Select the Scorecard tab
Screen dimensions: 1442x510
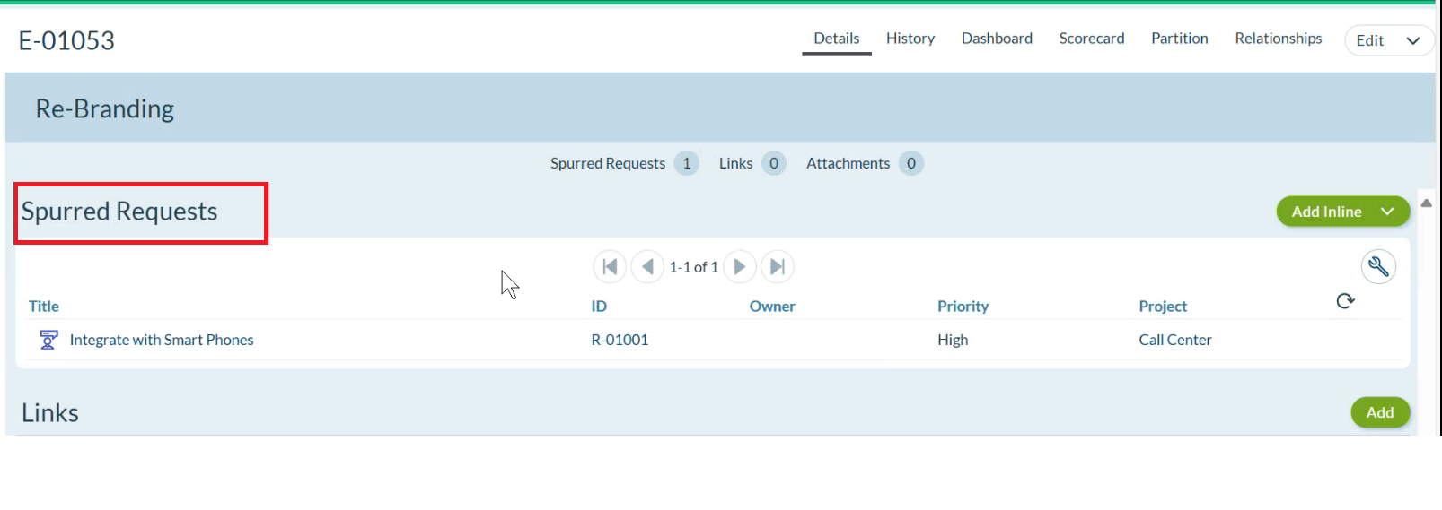[1091, 39]
